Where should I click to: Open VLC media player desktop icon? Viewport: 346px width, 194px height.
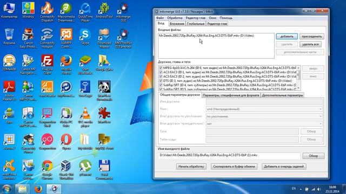coord(85,117)
